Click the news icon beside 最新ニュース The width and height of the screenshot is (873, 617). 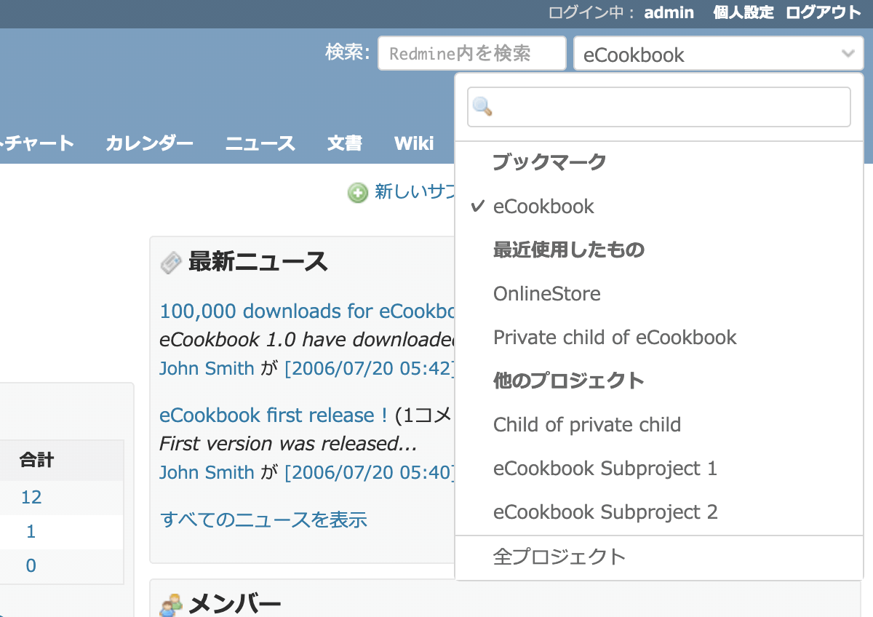pyautogui.click(x=170, y=263)
